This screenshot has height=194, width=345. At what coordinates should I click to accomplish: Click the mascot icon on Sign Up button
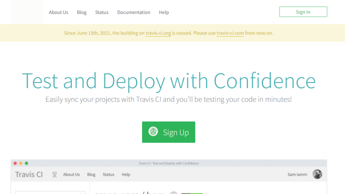tap(153, 131)
